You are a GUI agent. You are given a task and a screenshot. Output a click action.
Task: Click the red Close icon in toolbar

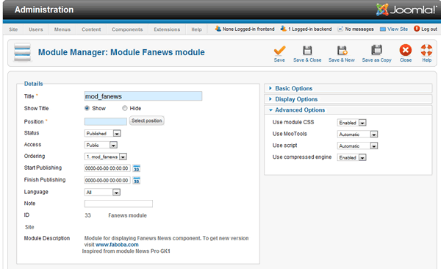406,51
